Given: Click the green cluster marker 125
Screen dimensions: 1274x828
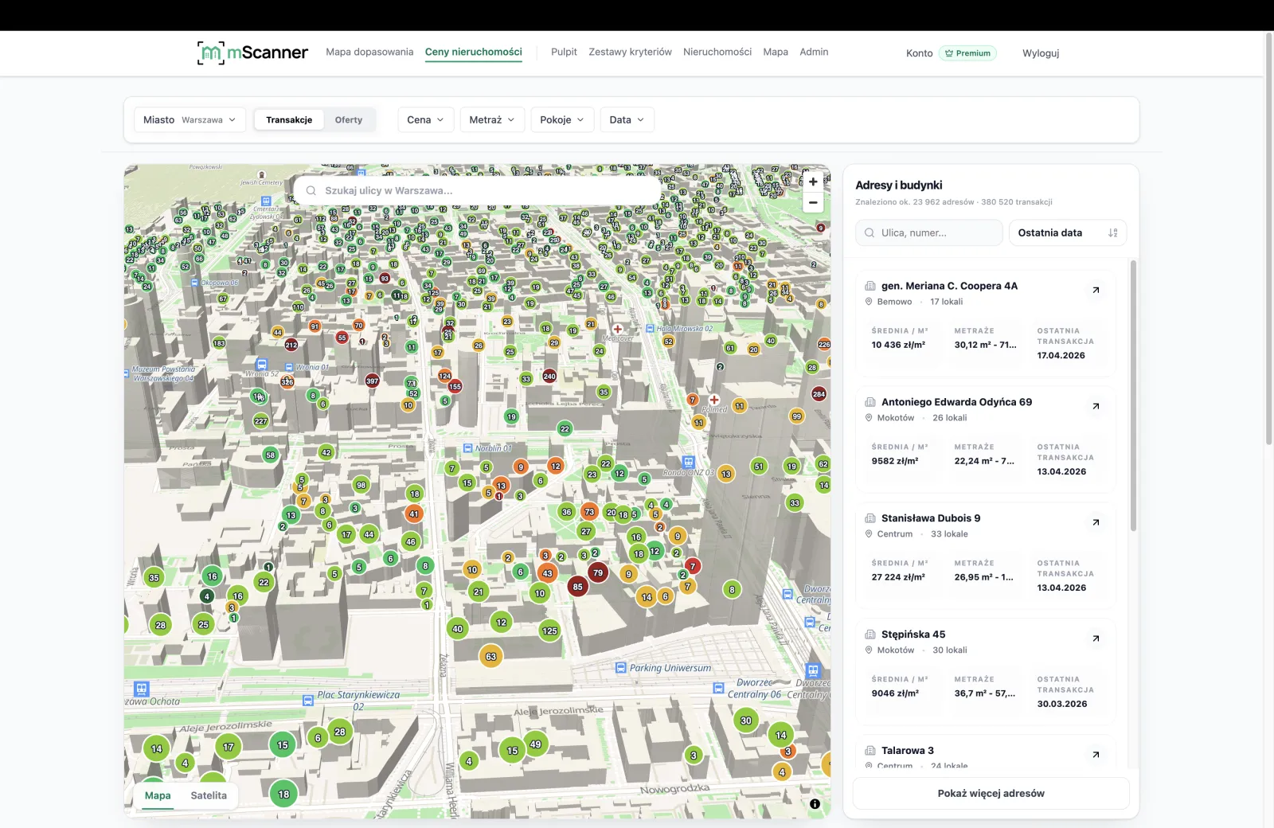Looking at the screenshot, I should click(x=549, y=631).
